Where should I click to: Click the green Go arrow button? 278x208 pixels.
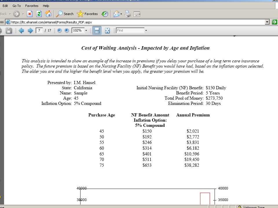(274, 22)
